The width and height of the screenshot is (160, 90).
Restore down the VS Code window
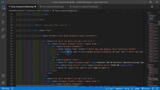[150, 2]
